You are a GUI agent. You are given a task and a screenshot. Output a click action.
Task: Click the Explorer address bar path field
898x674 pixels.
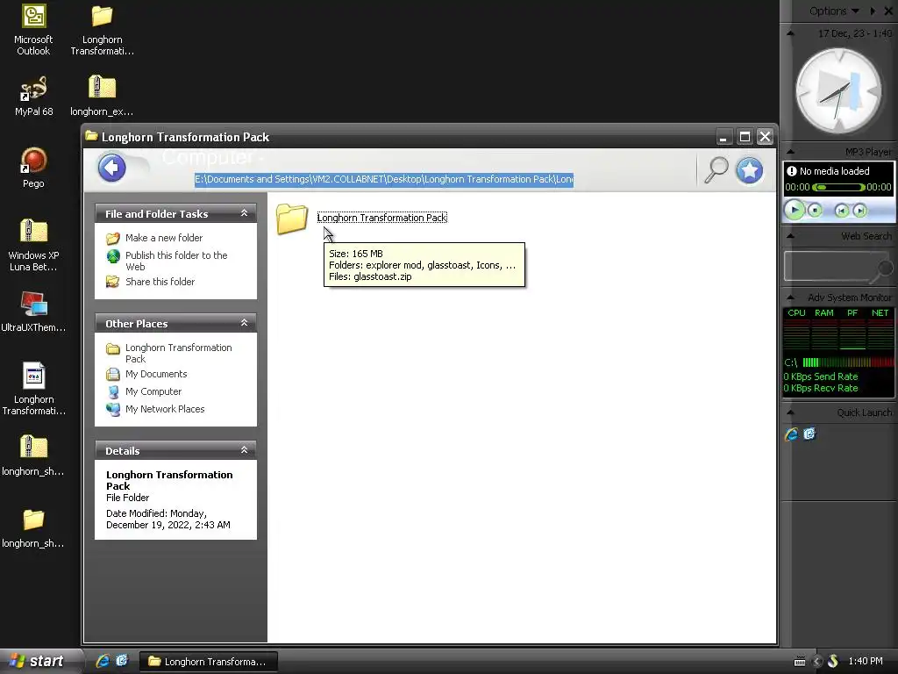384,179
